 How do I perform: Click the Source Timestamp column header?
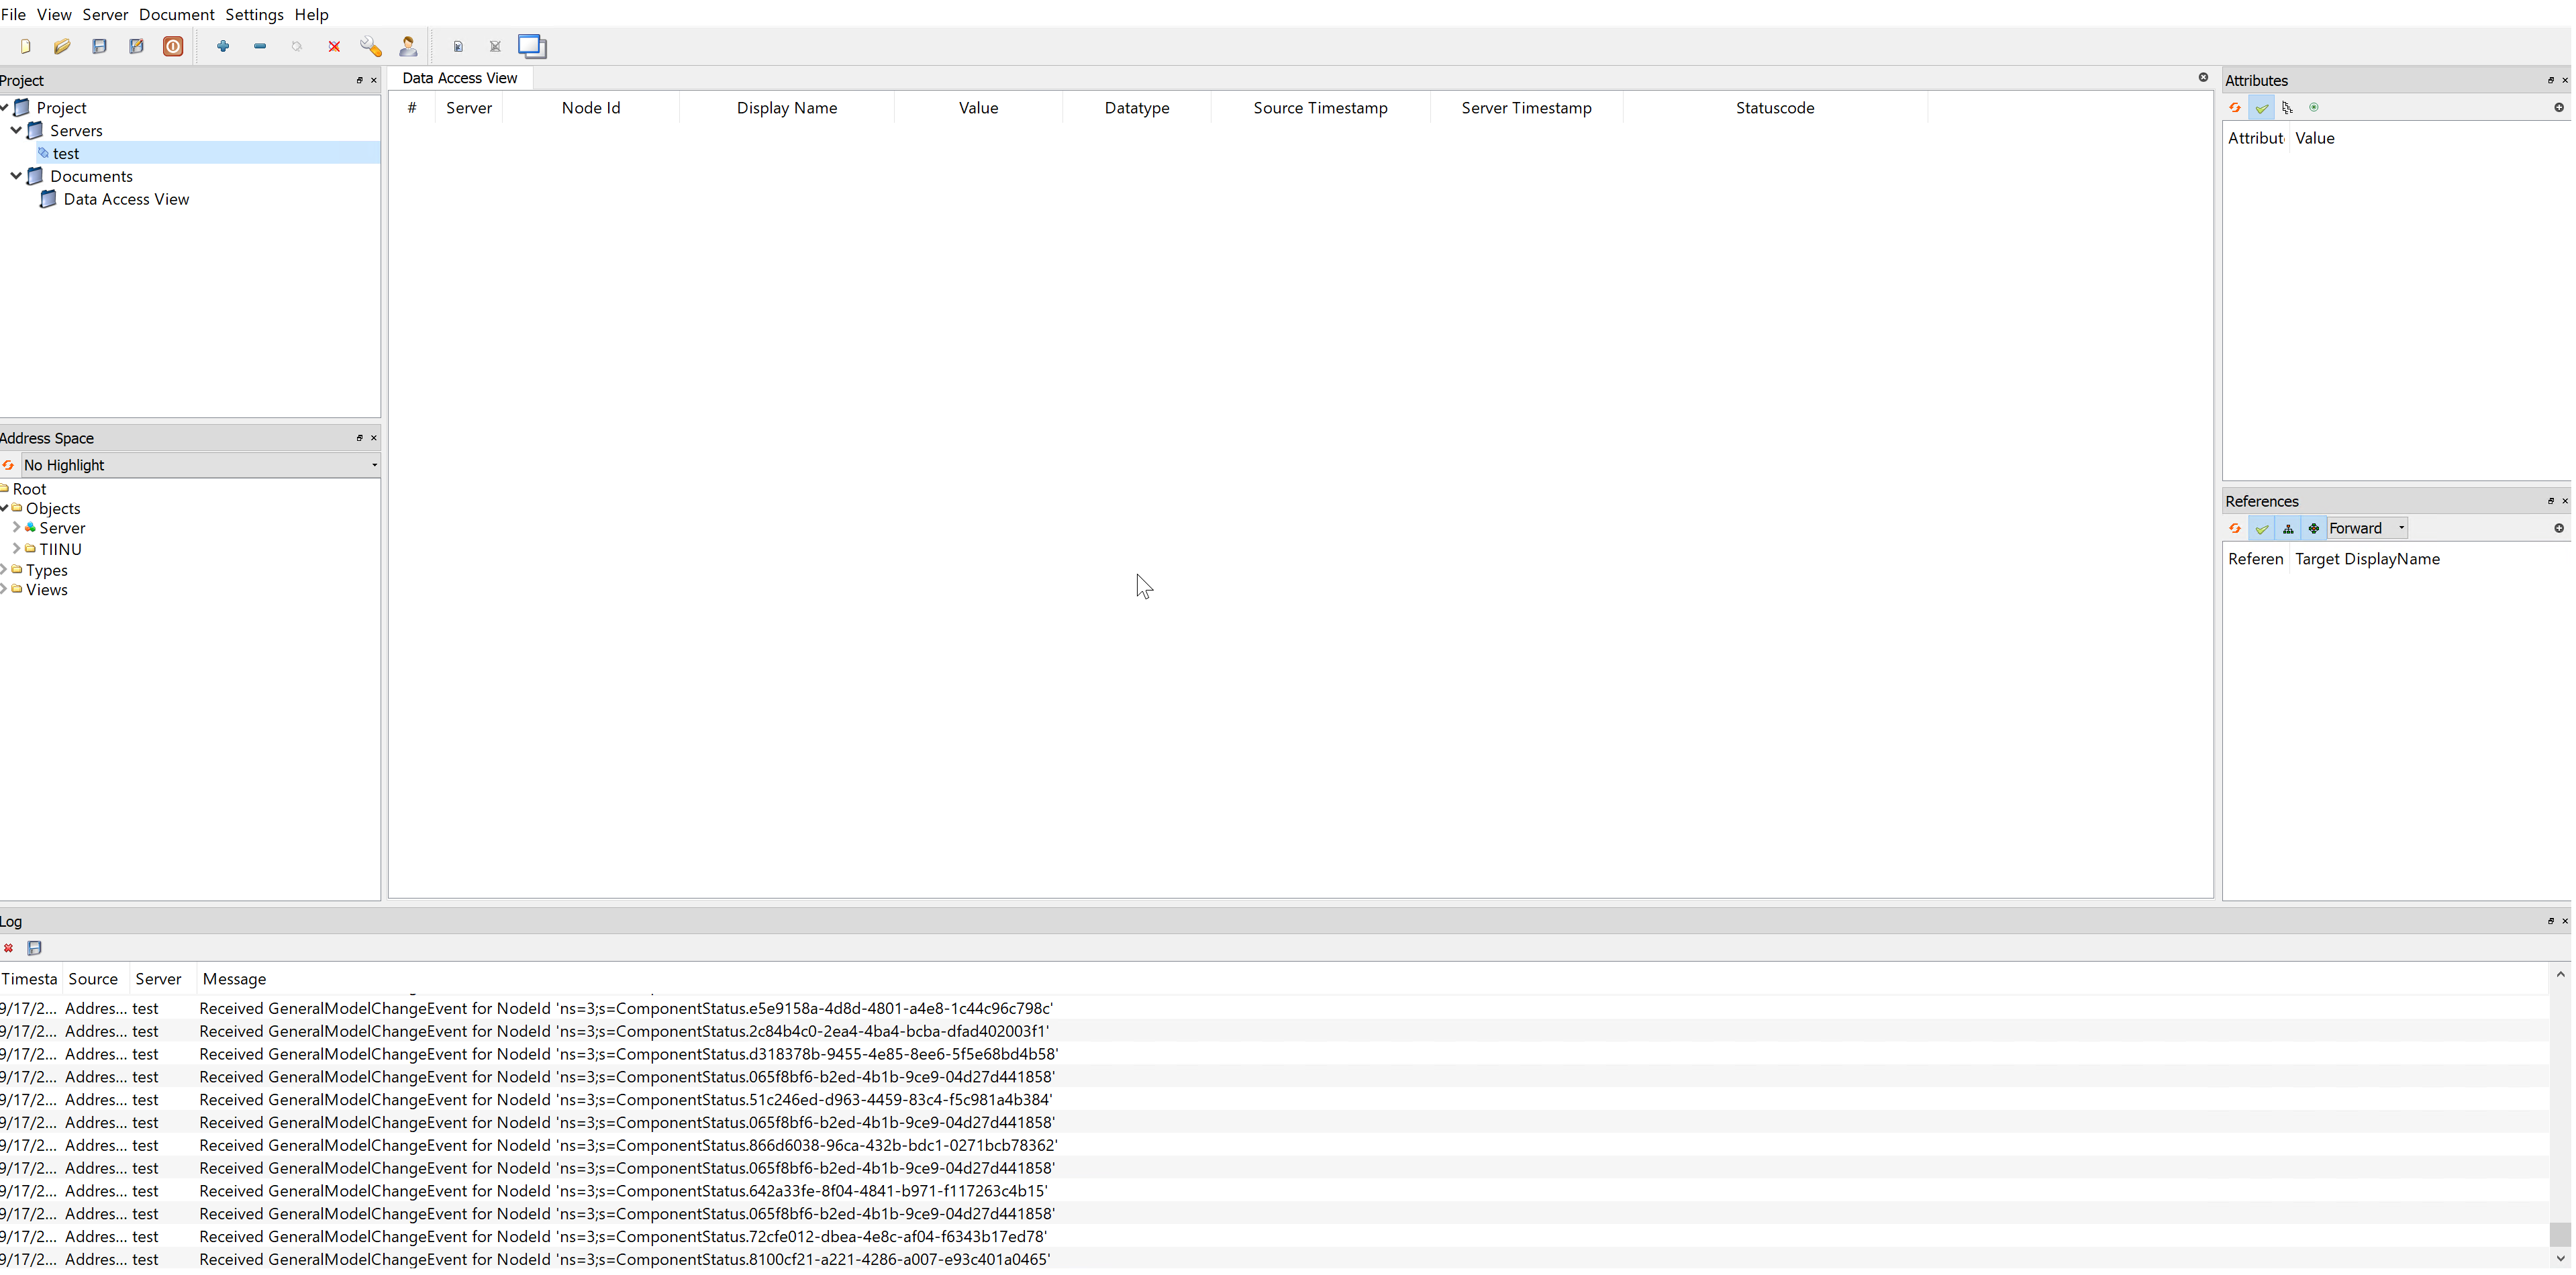[1320, 108]
